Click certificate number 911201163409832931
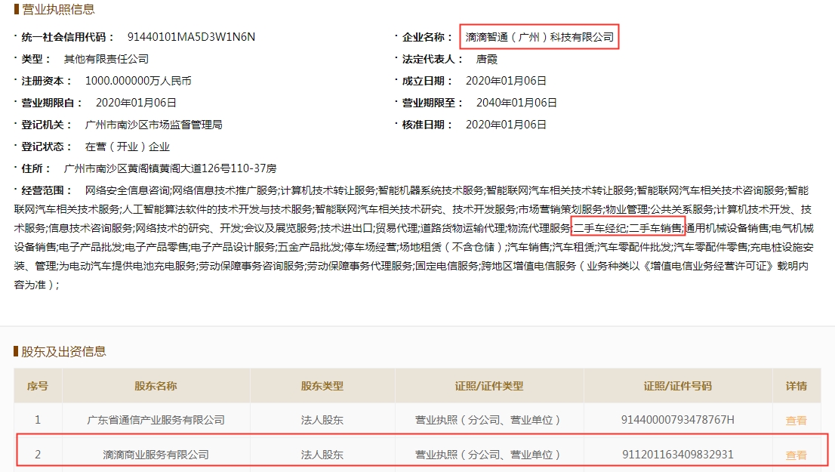This screenshot has width=835, height=472. [x=677, y=455]
